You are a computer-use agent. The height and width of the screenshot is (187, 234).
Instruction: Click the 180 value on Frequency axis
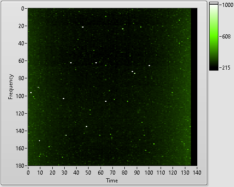click(20, 165)
